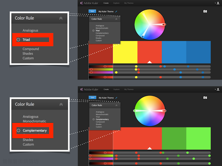This screenshot has height=166, width=222.
Task: Click Complementary radio circle in enlarged callout
Action: (18, 131)
